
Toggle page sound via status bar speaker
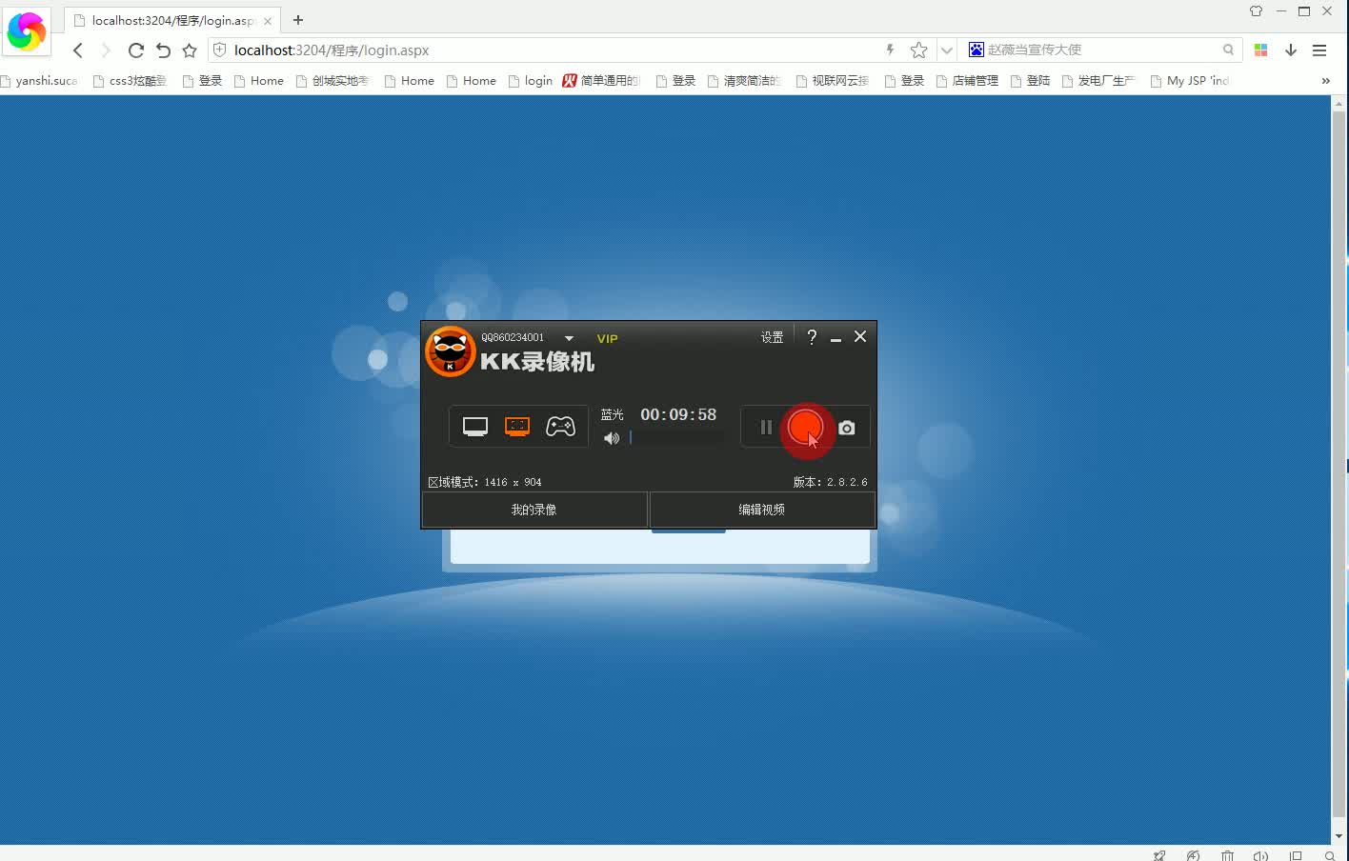point(1261,855)
